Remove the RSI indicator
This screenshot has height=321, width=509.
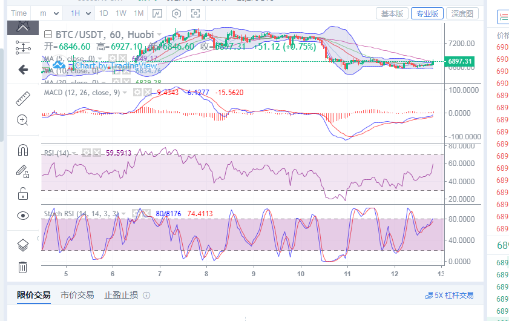[x=96, y=153]
